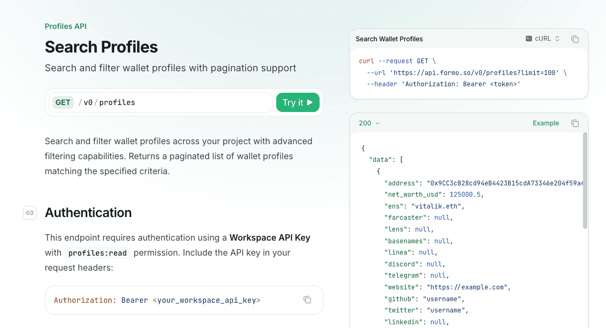This screenshot has width=606, height=328.
Task: Click the profiles:read permission code tag
Action: tap(97, 253)
